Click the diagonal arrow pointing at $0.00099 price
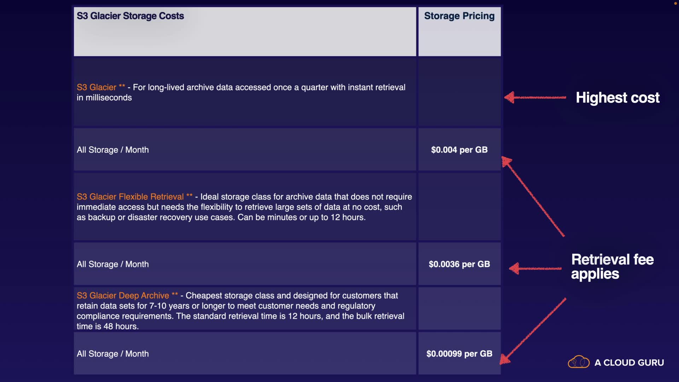The image size is (679, 382). pos(533,331)
